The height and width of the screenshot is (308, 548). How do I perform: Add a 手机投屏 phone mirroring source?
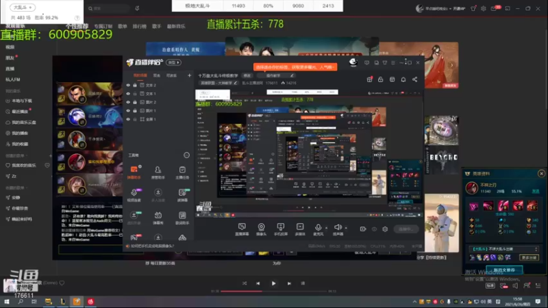pyautogui.click(x=280, y=229)
